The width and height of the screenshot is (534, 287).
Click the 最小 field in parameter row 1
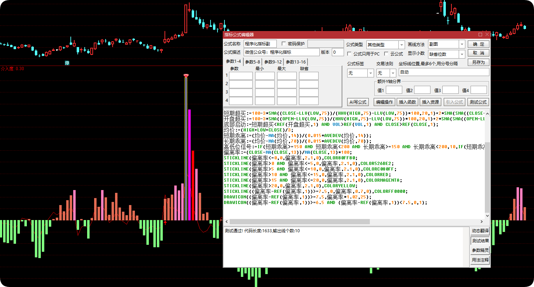[265, 76]
